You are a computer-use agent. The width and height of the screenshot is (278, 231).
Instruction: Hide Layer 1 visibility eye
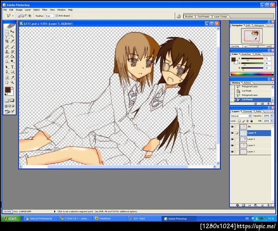point(233,152)
